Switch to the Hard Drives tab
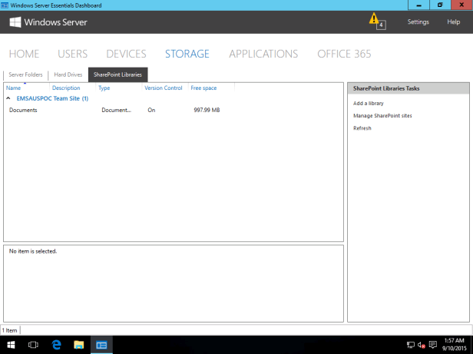Image resolution: width=473 pixels, height=354 pixels. pos(68,74)
